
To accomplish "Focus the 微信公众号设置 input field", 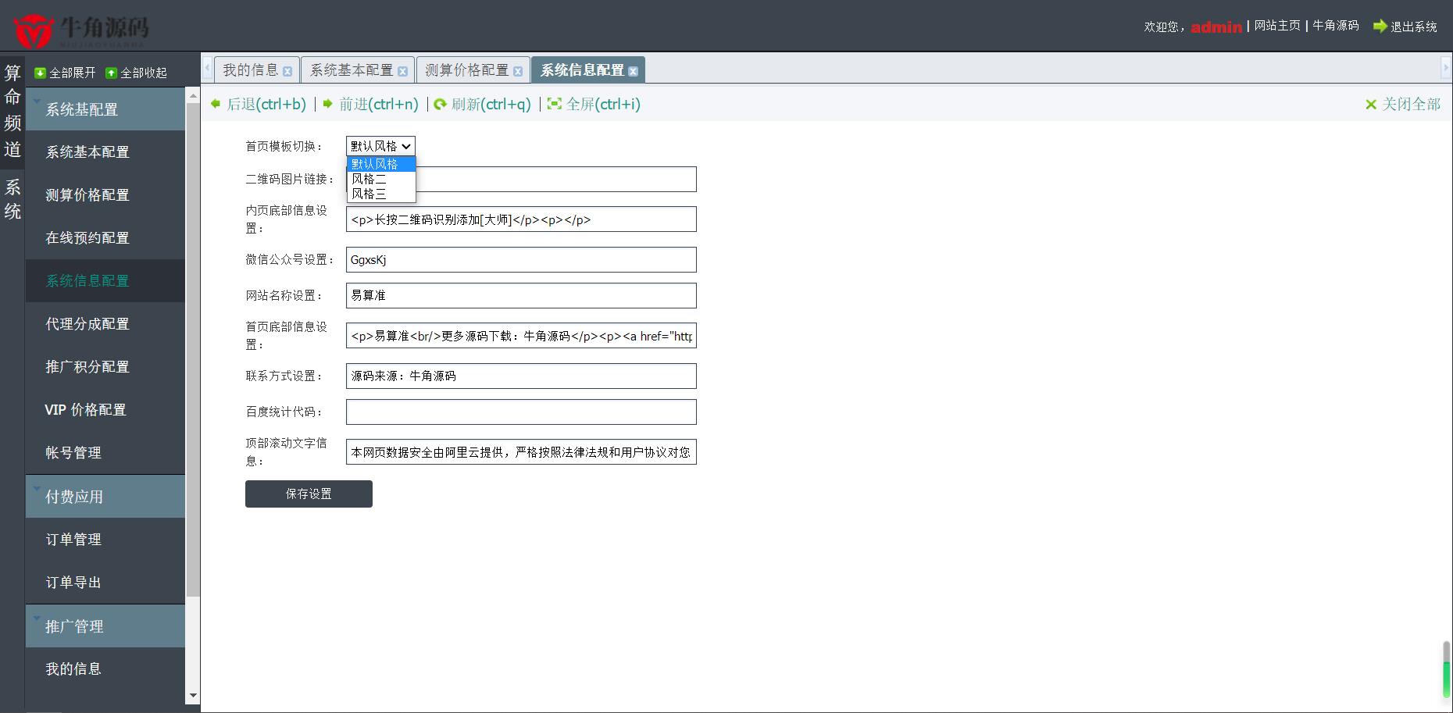I will click(521, 260).
